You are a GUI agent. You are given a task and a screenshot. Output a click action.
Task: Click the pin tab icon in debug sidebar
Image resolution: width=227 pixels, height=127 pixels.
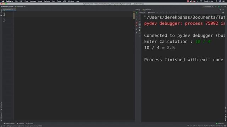click(137, 33)
